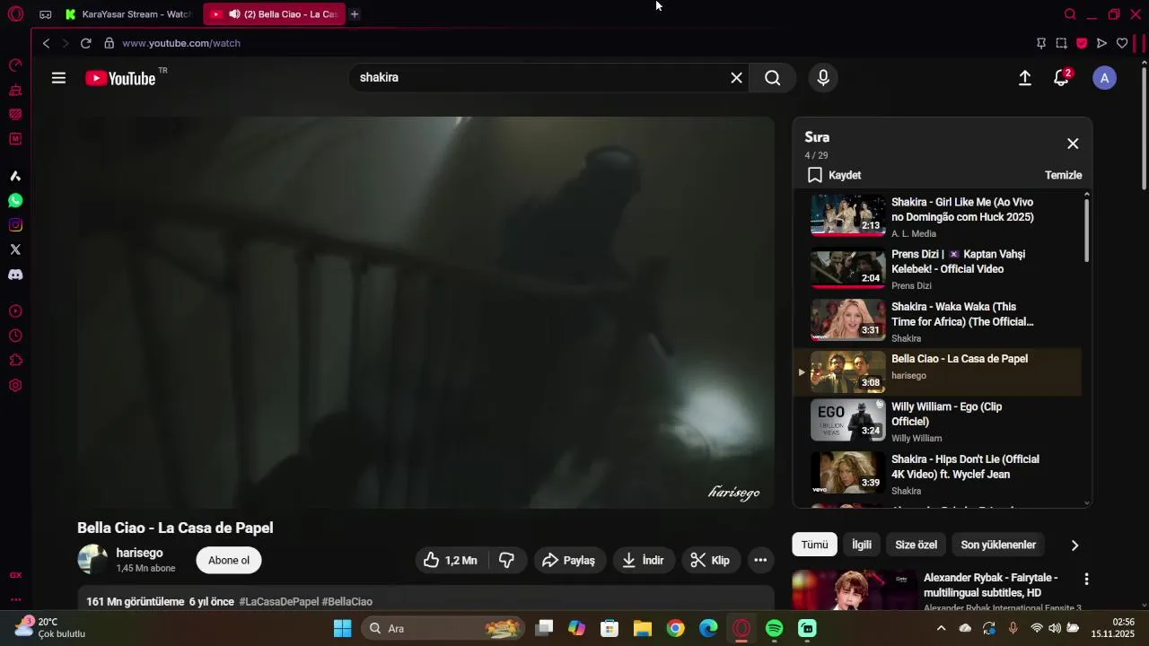
Task: Open the sidebar player icon
Action: point(15,311)
